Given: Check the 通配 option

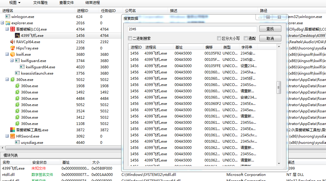Looking at the screenshot, I should point(246,38).
